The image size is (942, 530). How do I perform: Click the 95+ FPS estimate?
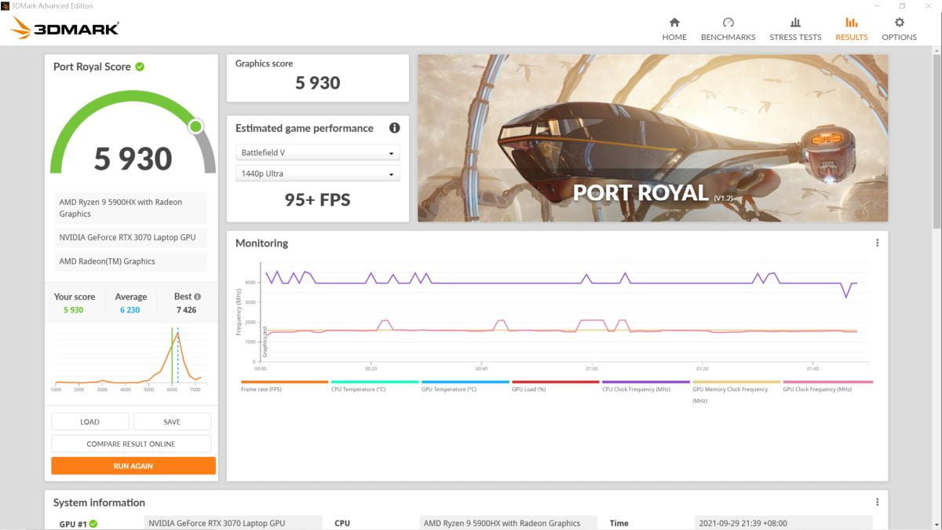tap(317, 200)
